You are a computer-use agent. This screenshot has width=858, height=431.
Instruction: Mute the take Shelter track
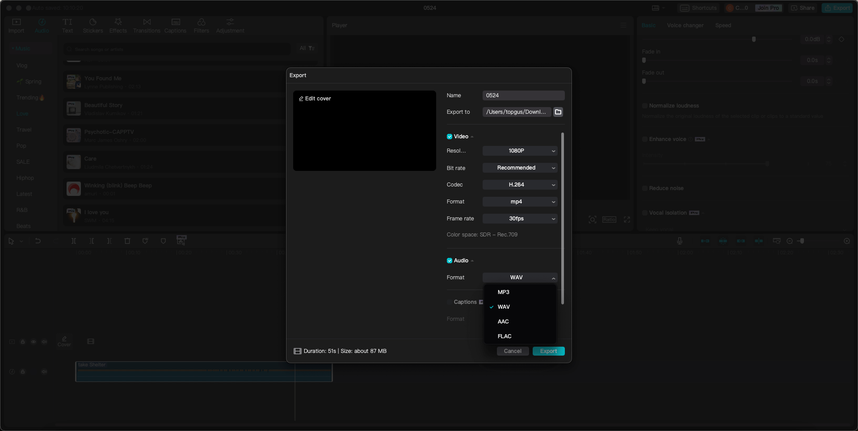click(44, 371)
